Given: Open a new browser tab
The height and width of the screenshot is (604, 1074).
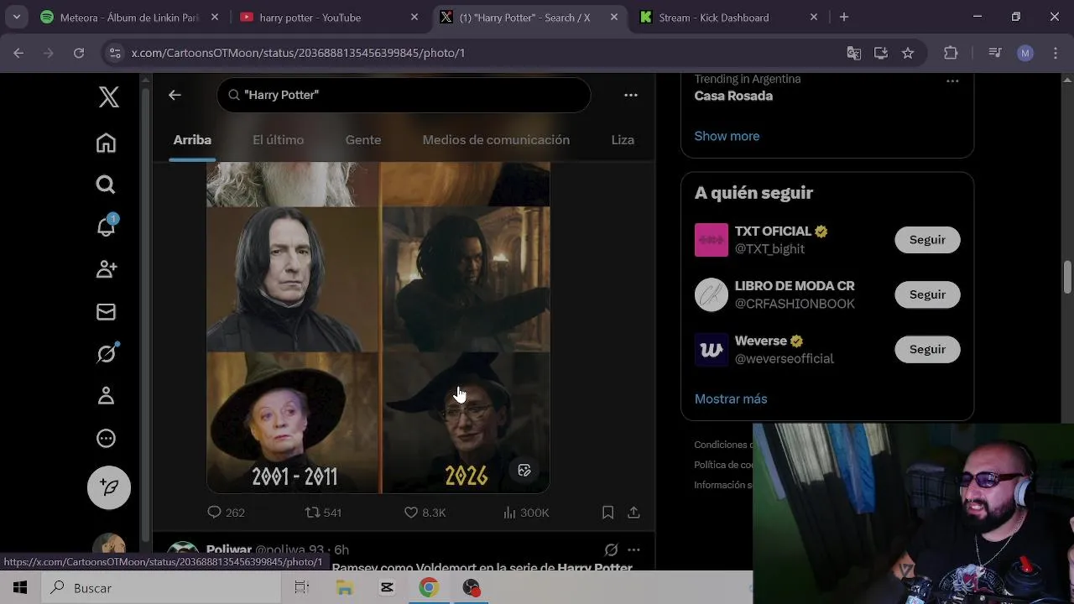Looking at the screenshot, I should point(844,17).
